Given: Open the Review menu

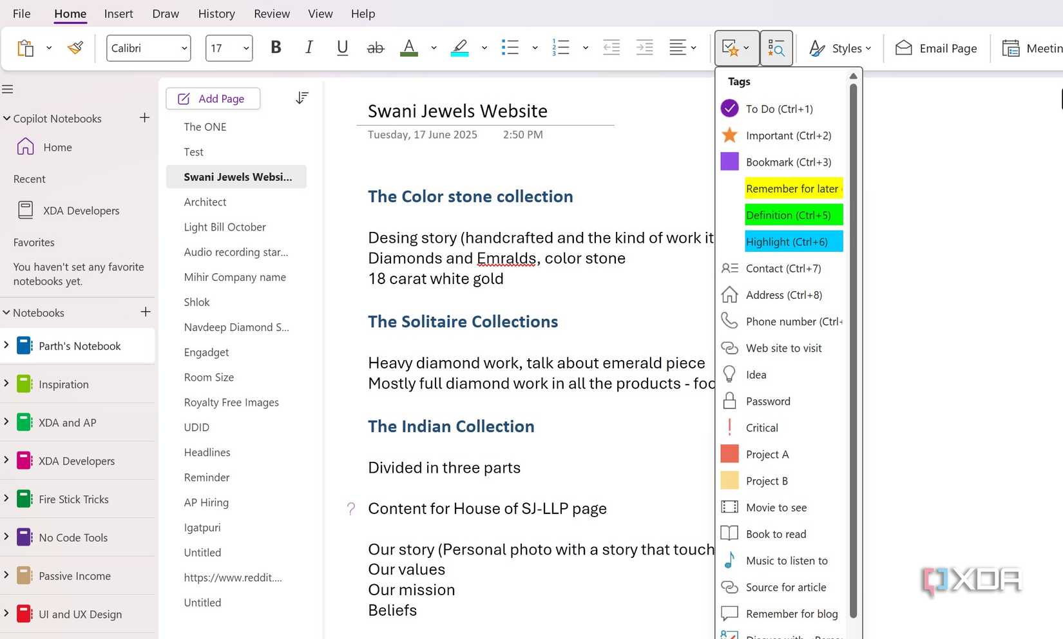Looking at the screenshot, I should click(271, 13).
